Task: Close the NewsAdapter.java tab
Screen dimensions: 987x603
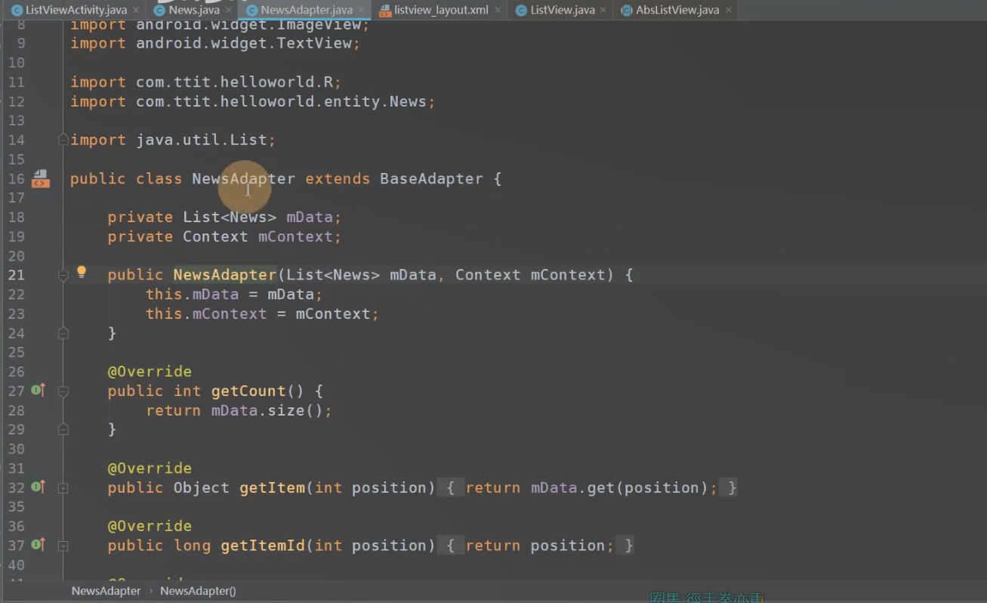Action: tap(362, 11)
